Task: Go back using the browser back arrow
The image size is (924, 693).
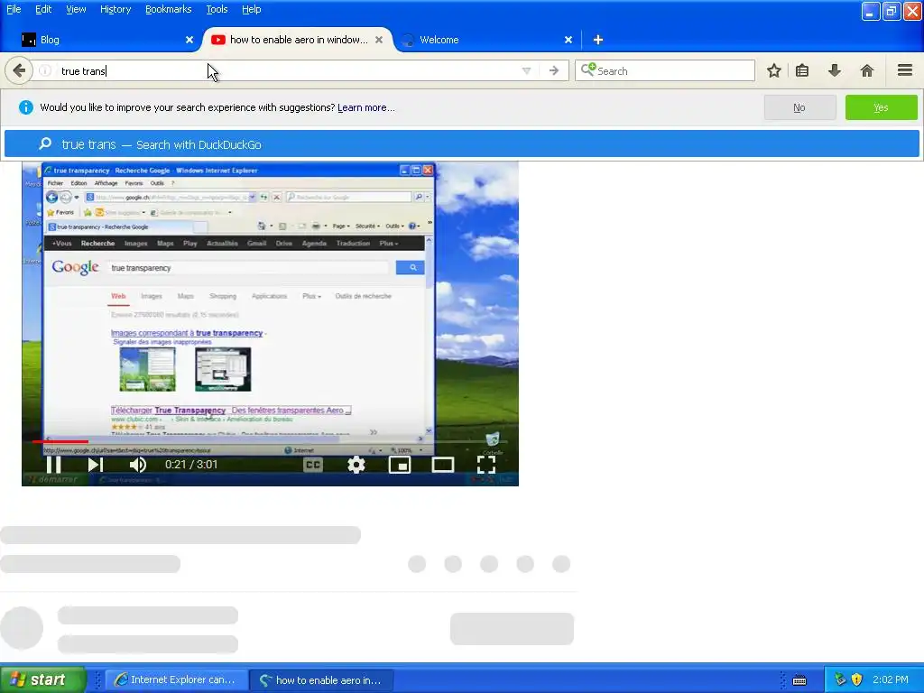Action: [x=19, y=70]
